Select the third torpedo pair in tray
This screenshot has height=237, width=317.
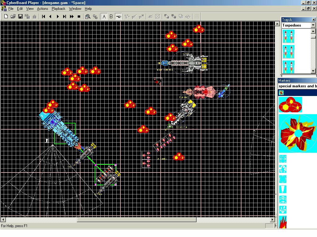click(288, 67)
